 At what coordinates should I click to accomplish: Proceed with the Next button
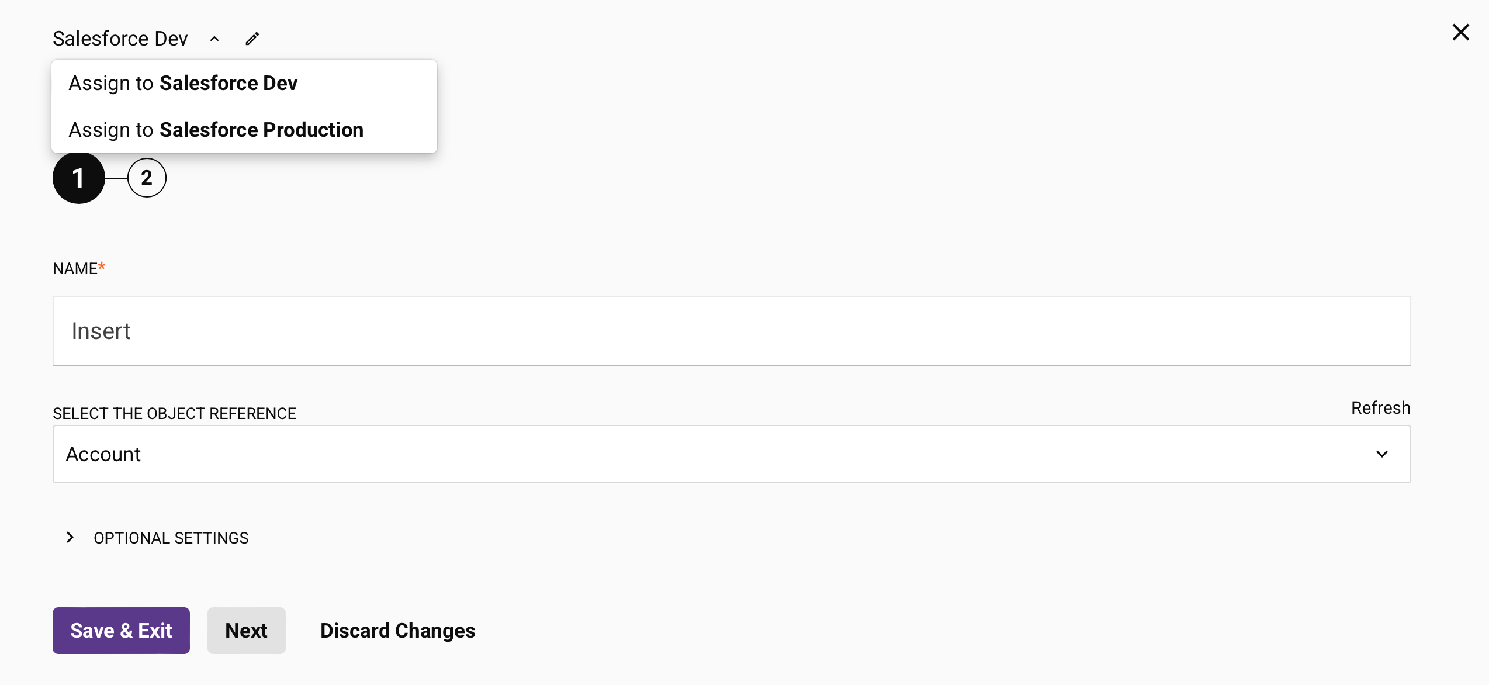[x=246, y=631]
